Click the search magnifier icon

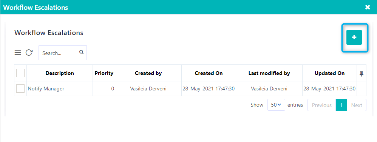pos(82,52)
